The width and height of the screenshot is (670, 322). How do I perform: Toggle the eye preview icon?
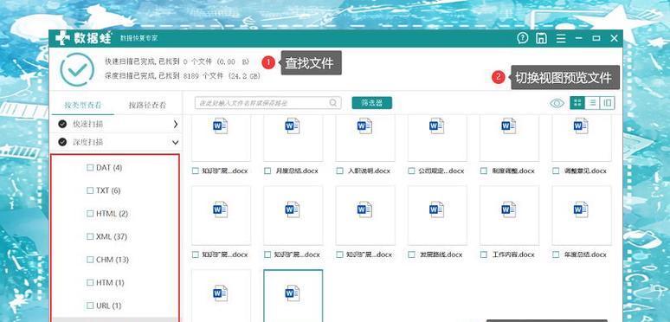click(x=557, y=103)
